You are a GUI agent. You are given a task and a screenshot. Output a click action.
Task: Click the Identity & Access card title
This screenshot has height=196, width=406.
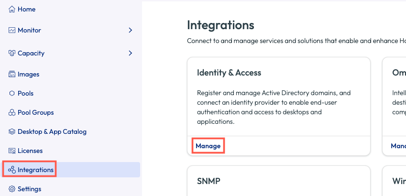(229, 73)
